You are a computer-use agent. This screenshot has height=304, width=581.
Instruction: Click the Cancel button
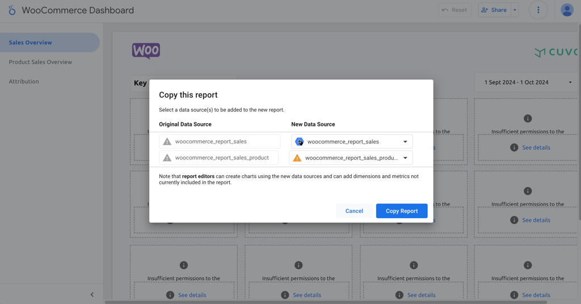tap(354, 210)
